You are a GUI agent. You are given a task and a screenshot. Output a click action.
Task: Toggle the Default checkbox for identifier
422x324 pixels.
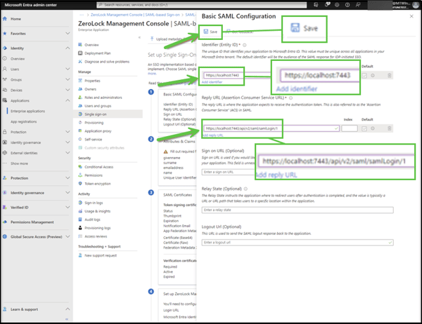[x=364, y=75]
